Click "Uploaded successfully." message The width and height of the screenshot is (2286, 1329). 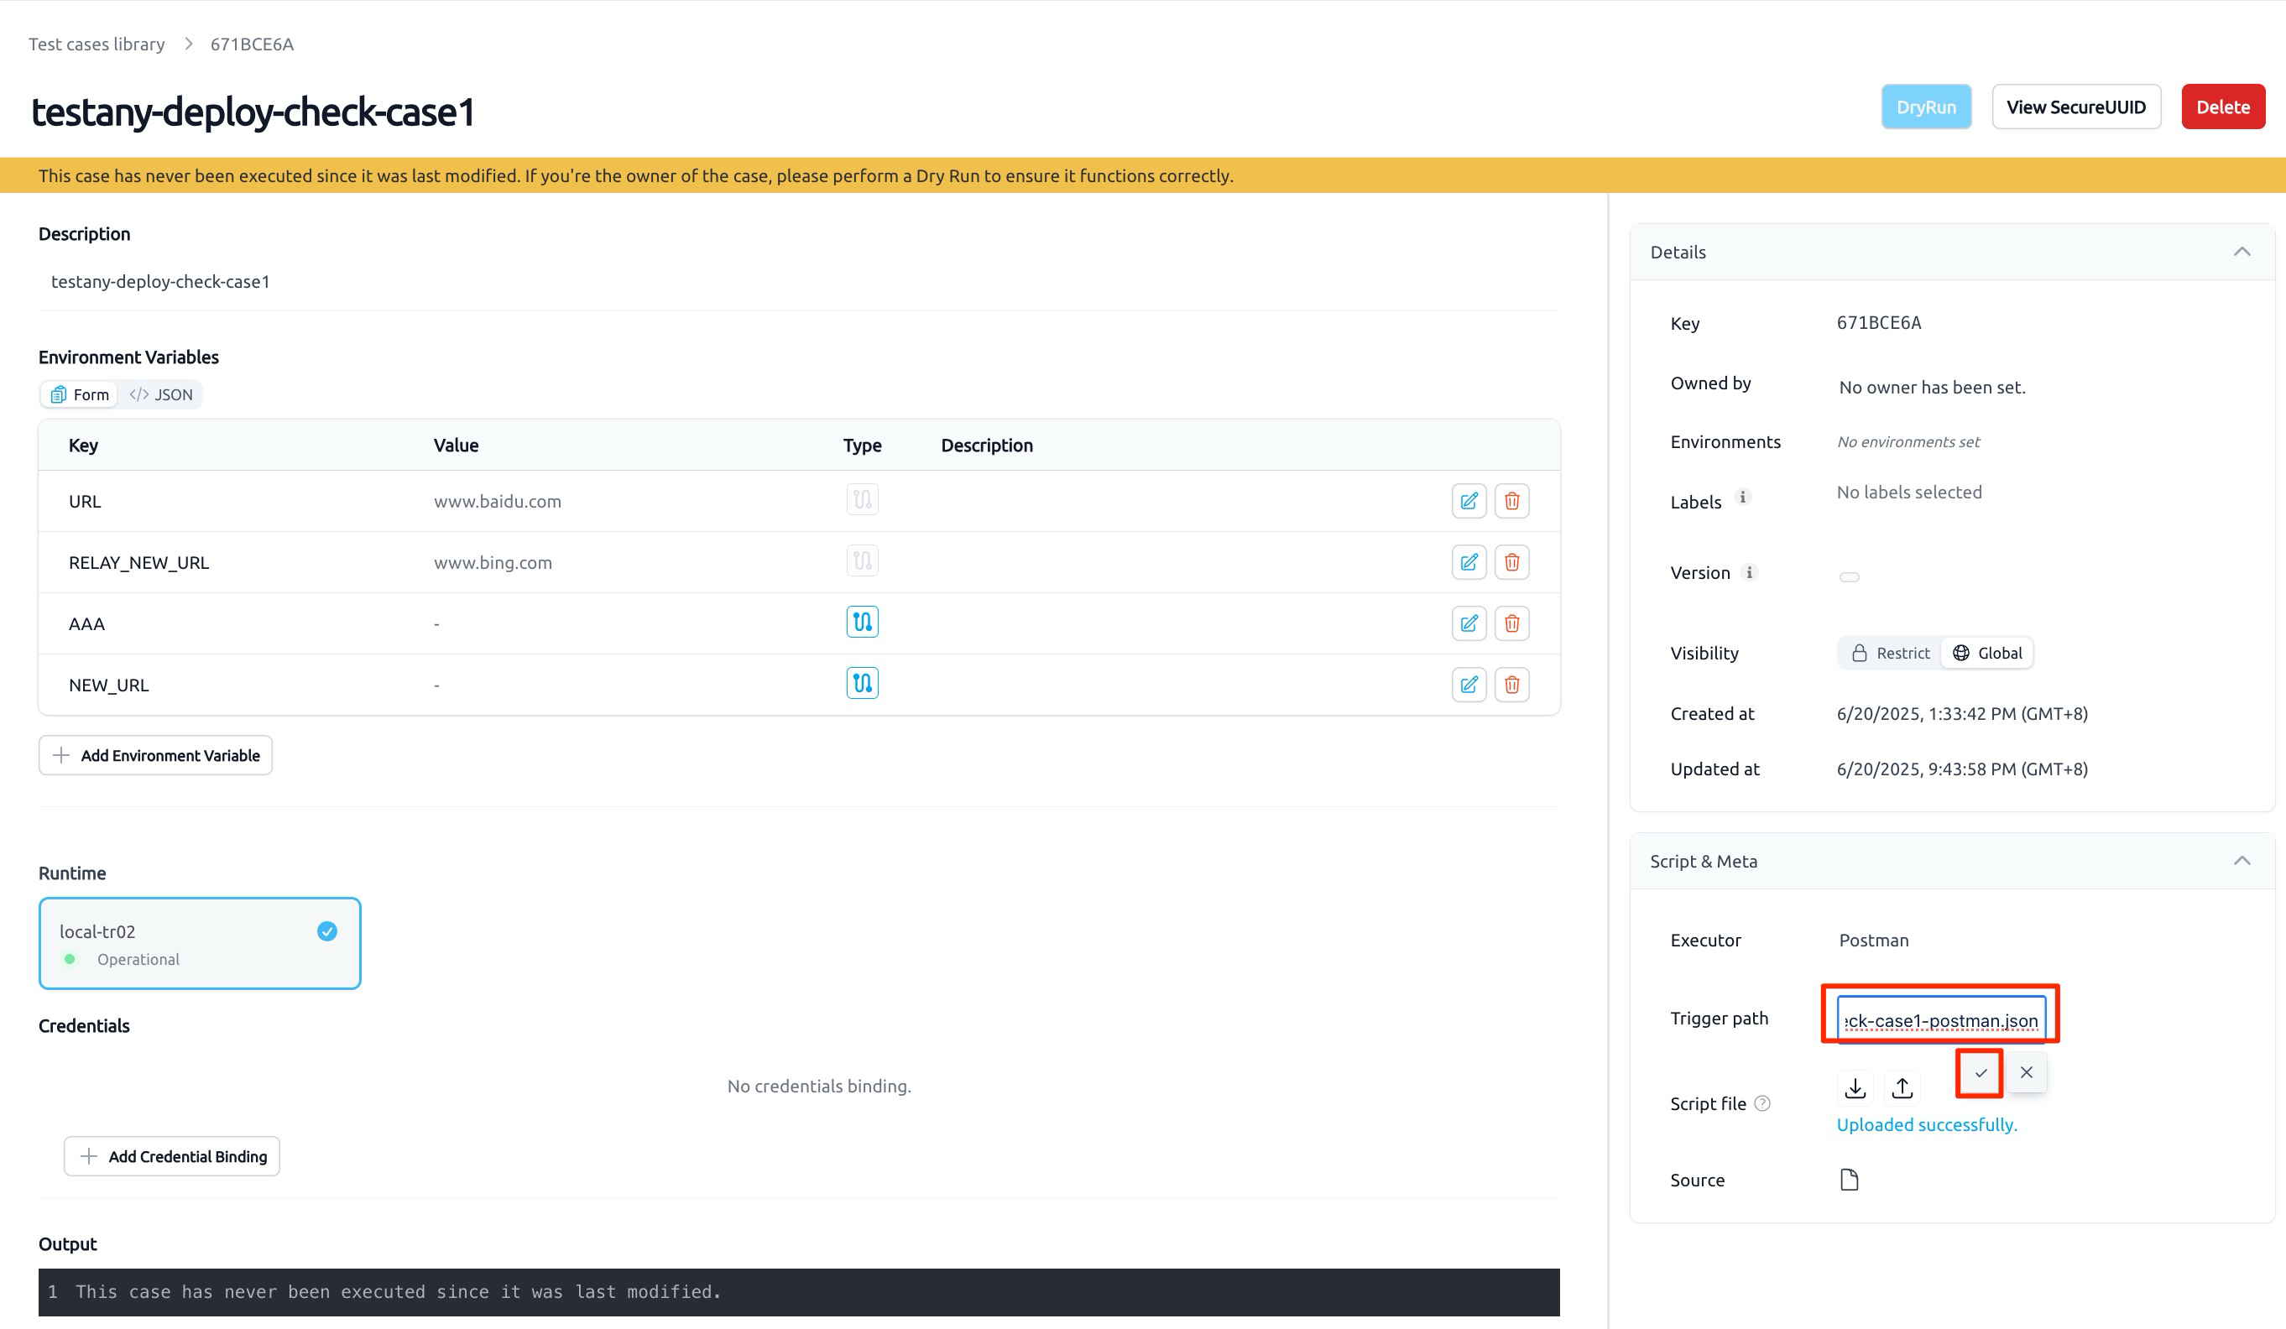point(1927,1125)
